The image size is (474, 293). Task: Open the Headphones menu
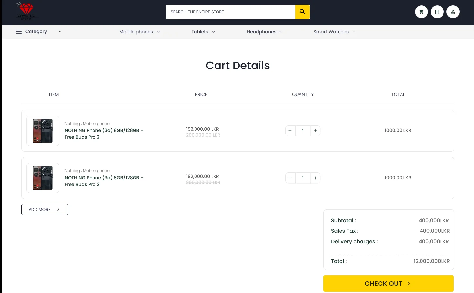coord(261,32)
